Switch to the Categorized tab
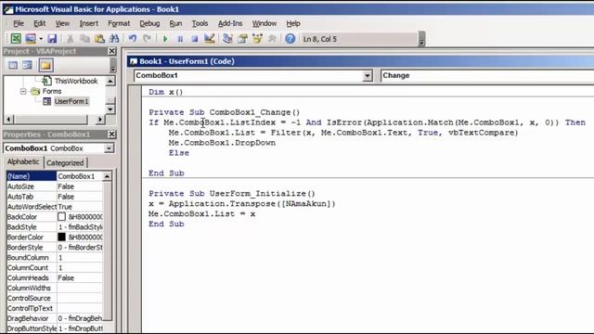The width and height of the screenshot is (594, 334). [x=65, y=163]
